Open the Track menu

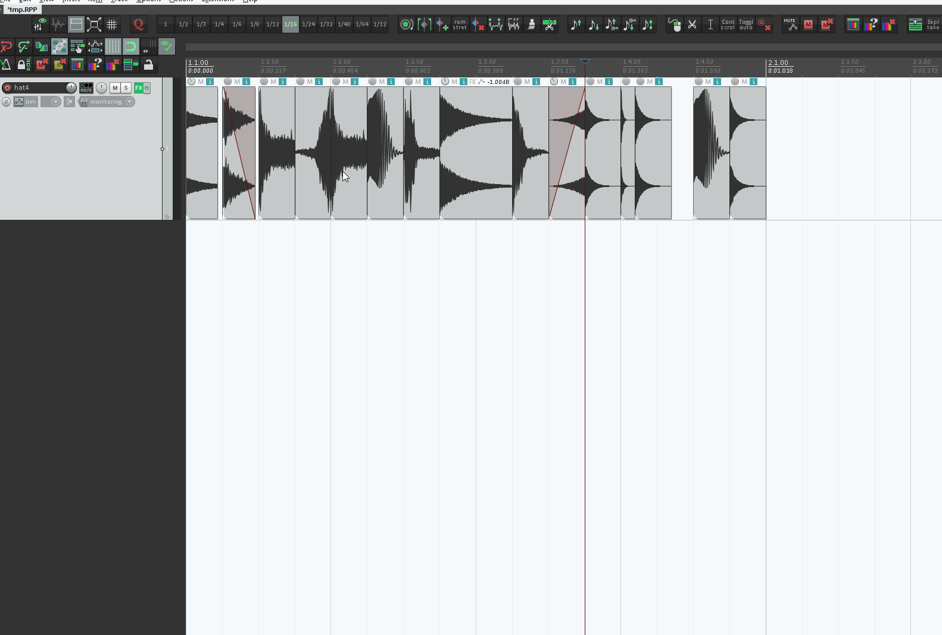tap(119, 1)
